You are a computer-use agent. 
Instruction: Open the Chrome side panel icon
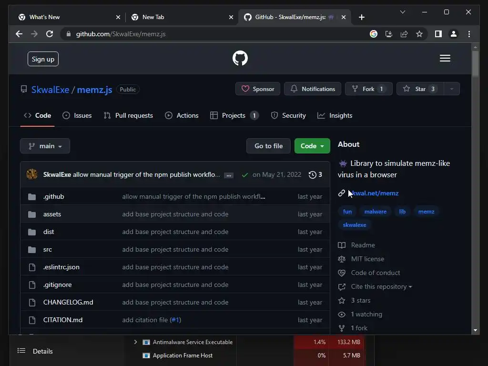[438, 34]
